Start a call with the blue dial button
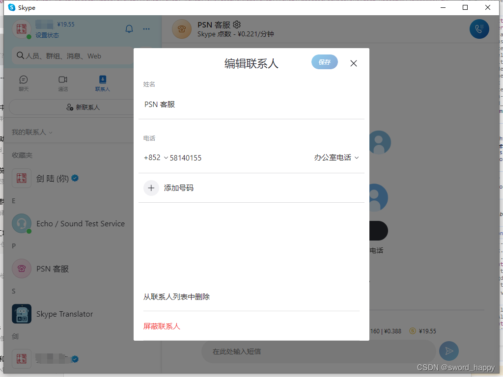The image size is (503, 377). 479,29
